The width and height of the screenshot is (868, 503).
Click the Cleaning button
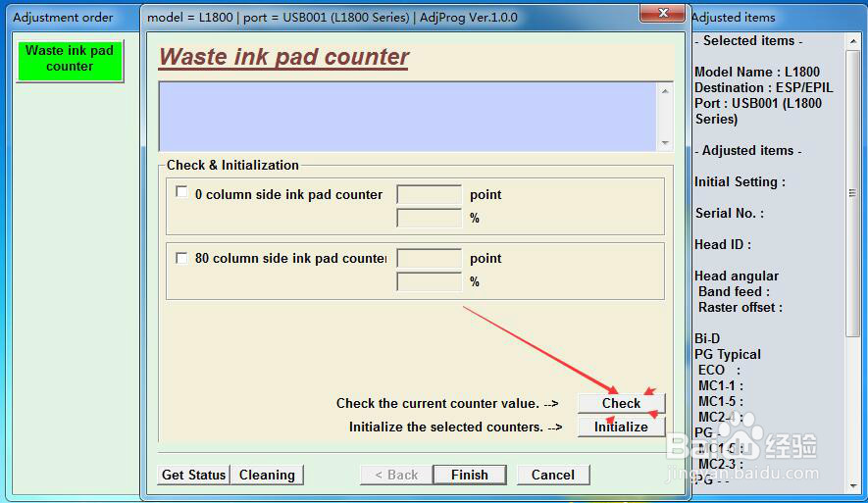pyautogui.click(x=267, y=475)
